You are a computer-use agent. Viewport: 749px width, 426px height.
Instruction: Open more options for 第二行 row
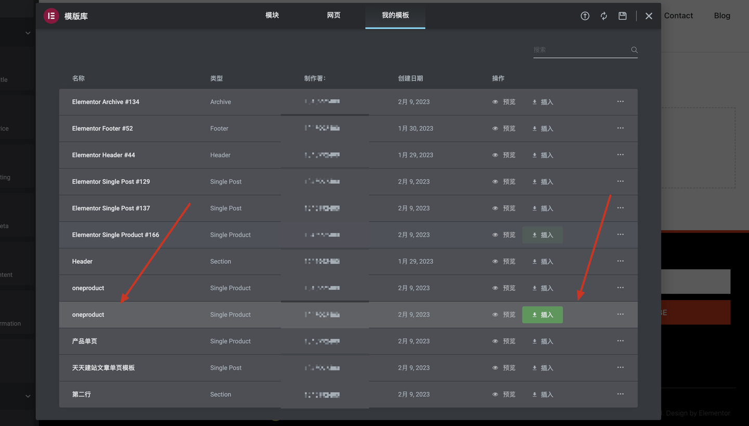click(x=621, y=394)
